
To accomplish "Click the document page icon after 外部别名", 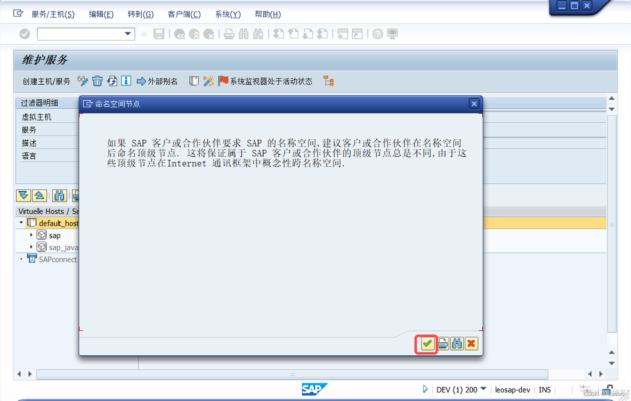I will click(x=194, y=82).
